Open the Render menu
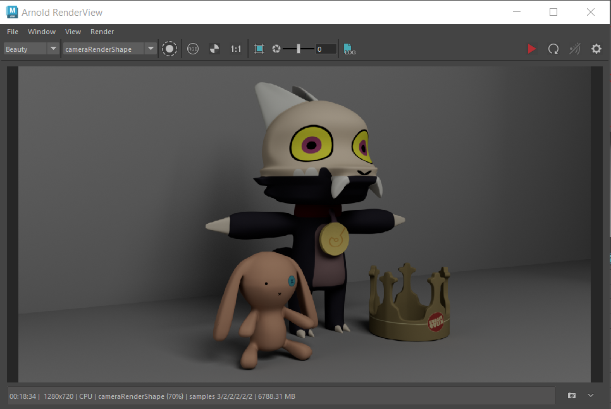611x409 pixels. [x=102, y=32]
